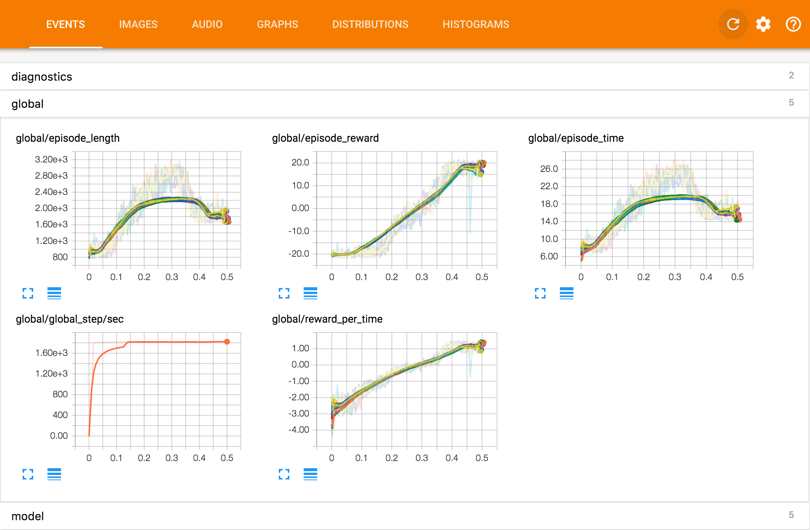Expand episode_time chart to full size
This screenshot has height=530, width=810.
coord(540,293)
